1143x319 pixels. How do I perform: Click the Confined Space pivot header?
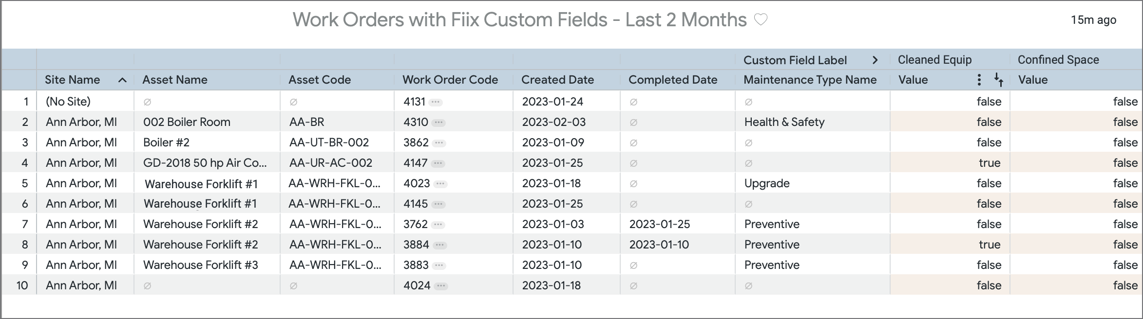[1058, 60]
